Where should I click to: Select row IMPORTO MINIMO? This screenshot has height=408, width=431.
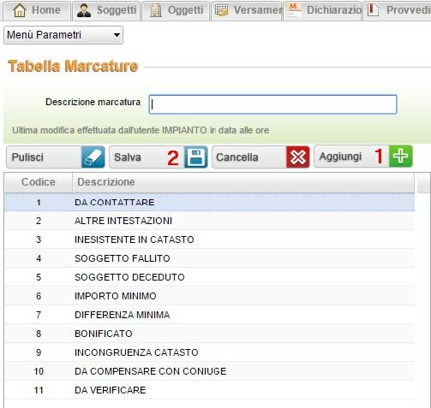pyautogui.click(x=210, y=296)
